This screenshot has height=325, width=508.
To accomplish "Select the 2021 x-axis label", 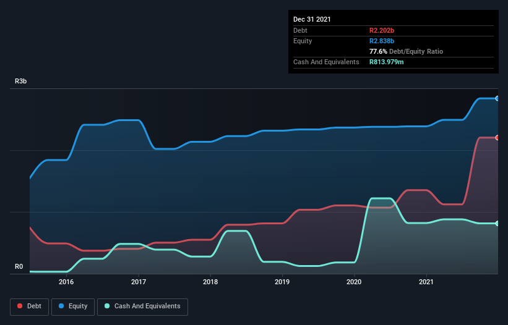I will 426,282.
